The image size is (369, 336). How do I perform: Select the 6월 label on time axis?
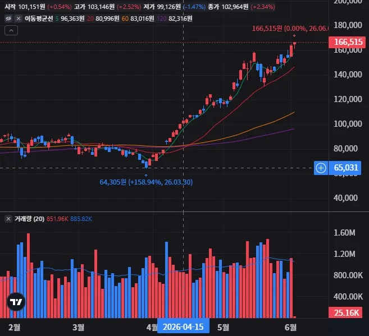click(x=290, y=327)
